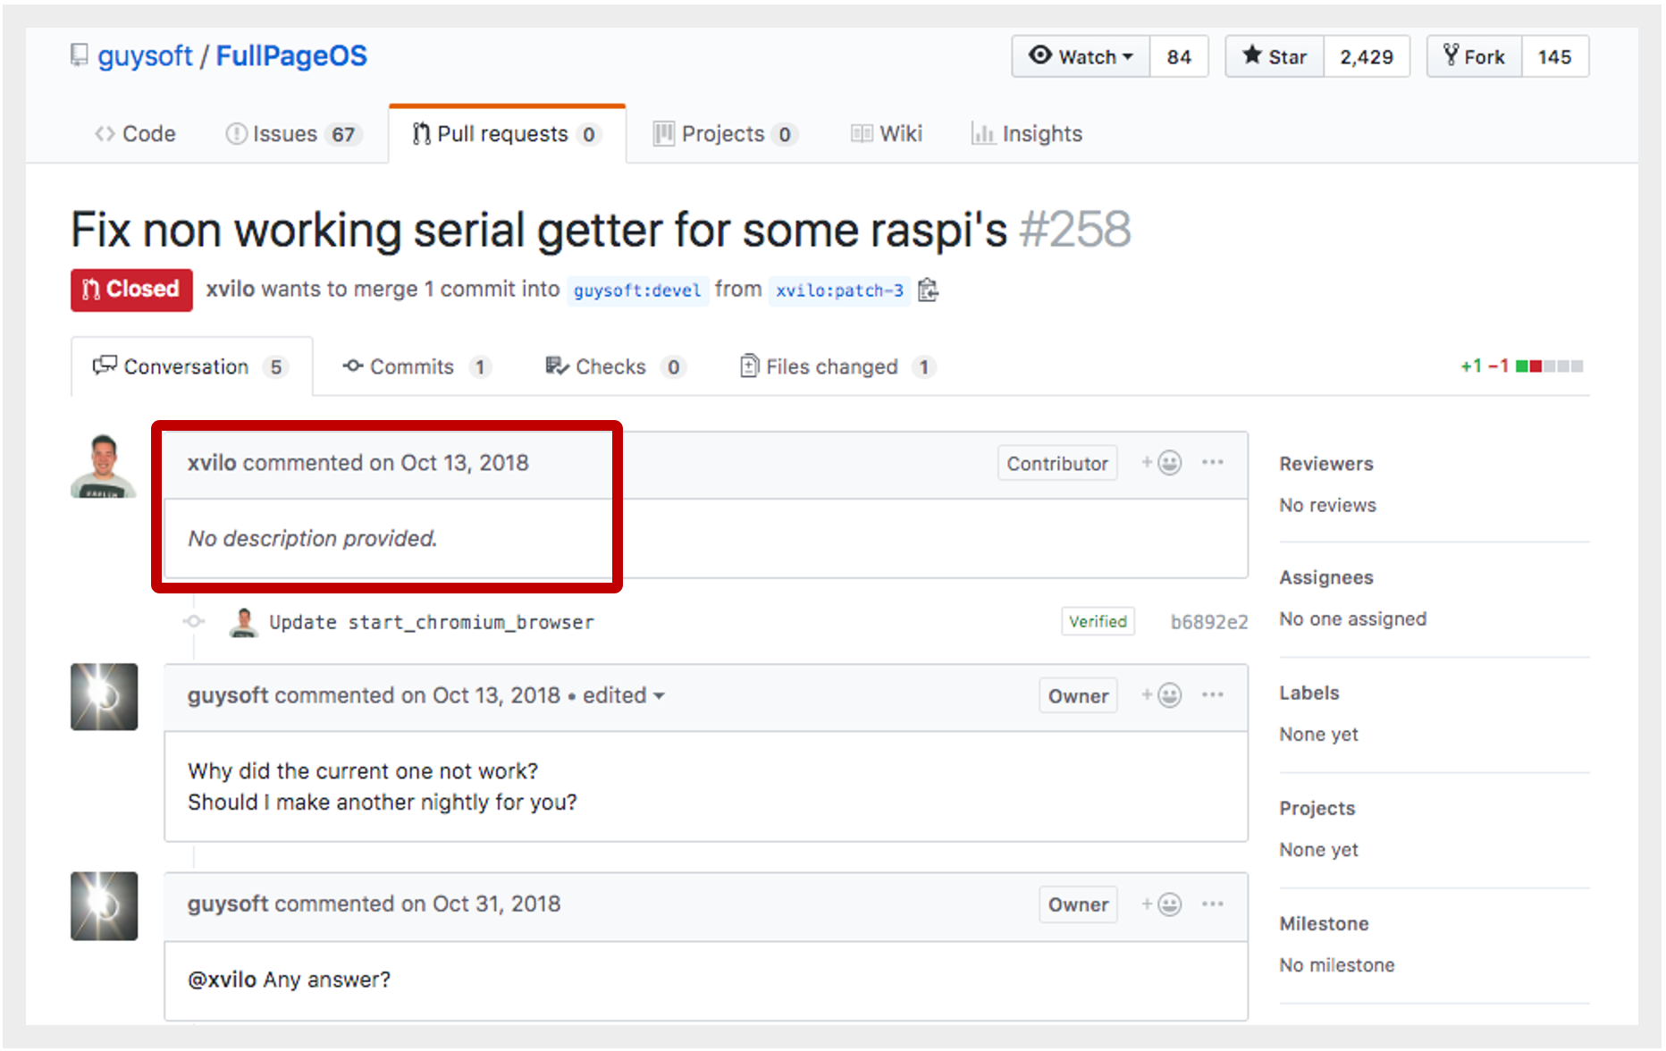Open commit Update start_chromium_browser
The width and height of the screenshot is (1666, 1051).
point(432,622)
